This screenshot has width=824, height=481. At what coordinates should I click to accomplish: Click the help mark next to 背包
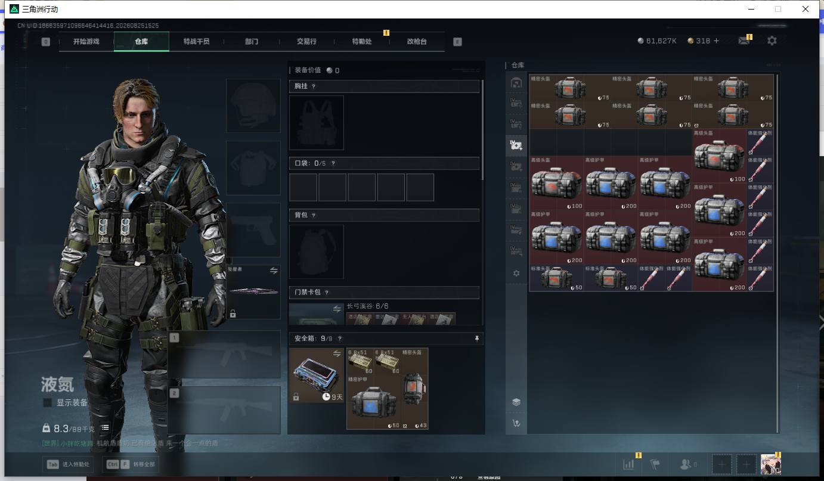coord(314,215)
